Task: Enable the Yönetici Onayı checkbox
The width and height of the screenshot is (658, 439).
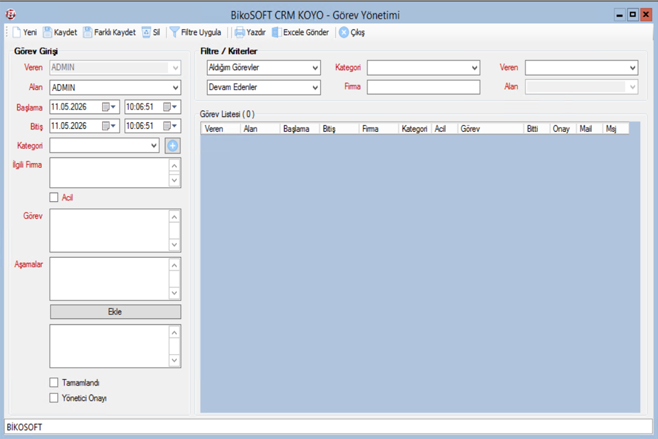Action: 54,398
